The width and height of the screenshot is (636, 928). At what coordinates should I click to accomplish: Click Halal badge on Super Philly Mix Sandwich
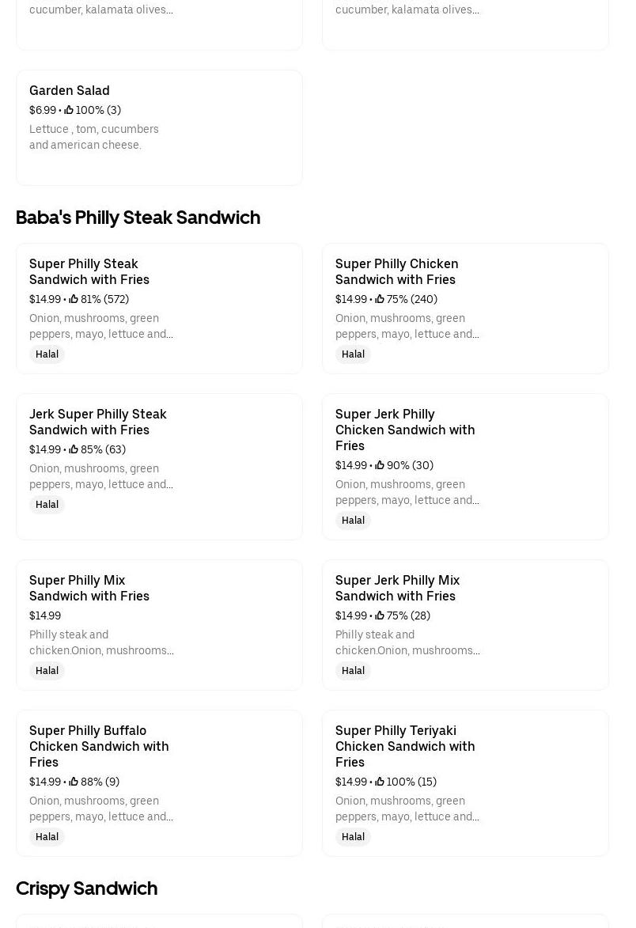pos(47,671)
